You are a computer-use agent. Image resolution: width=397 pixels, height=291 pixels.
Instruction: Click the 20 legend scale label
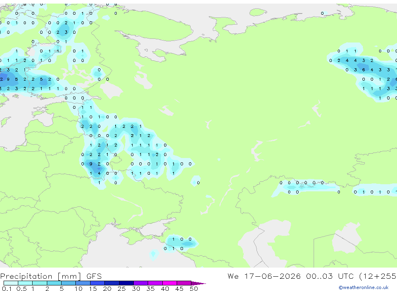[x=107, y=289]
